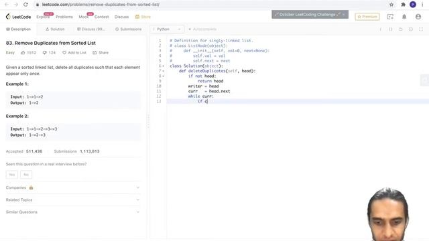429x241 pixels.
Task: Toggle the Autocomplete option
Action: click(x=202, y=29)
